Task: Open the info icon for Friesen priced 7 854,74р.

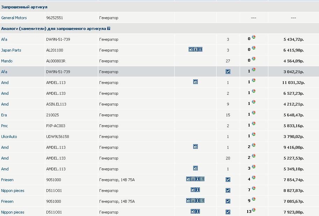Action: (x=197, y=179)
